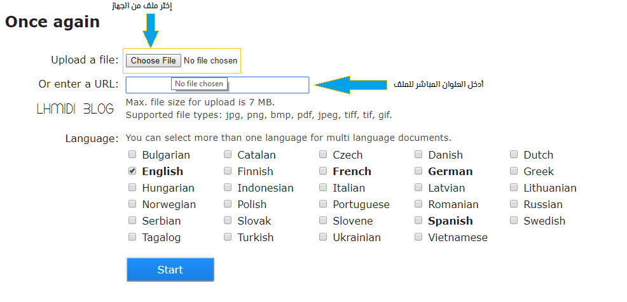
Task: Click the LHMIDI BLOG logo
Action: click(75, 109)
